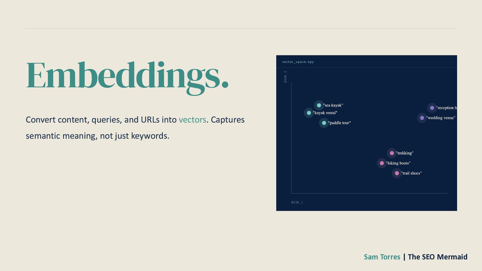Viewport: 482px width, 271px height.
Task: Select the vector_space.npy title label
Action: pos(298,62)
